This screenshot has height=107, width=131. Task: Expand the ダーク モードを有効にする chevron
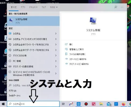point(56,50)
